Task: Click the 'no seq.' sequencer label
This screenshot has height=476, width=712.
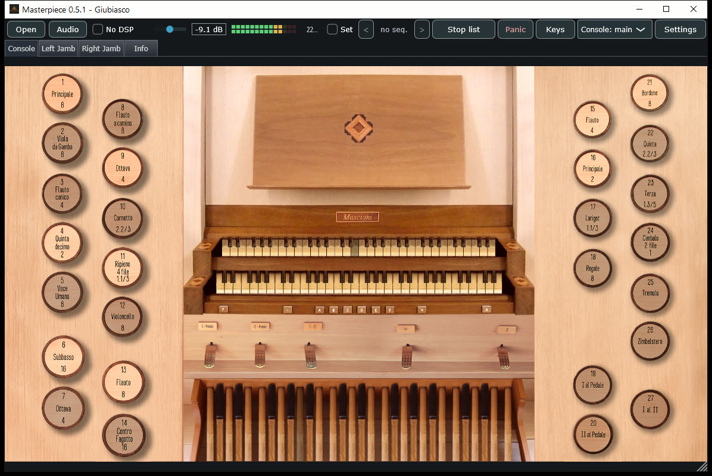Action: [394, 30]
